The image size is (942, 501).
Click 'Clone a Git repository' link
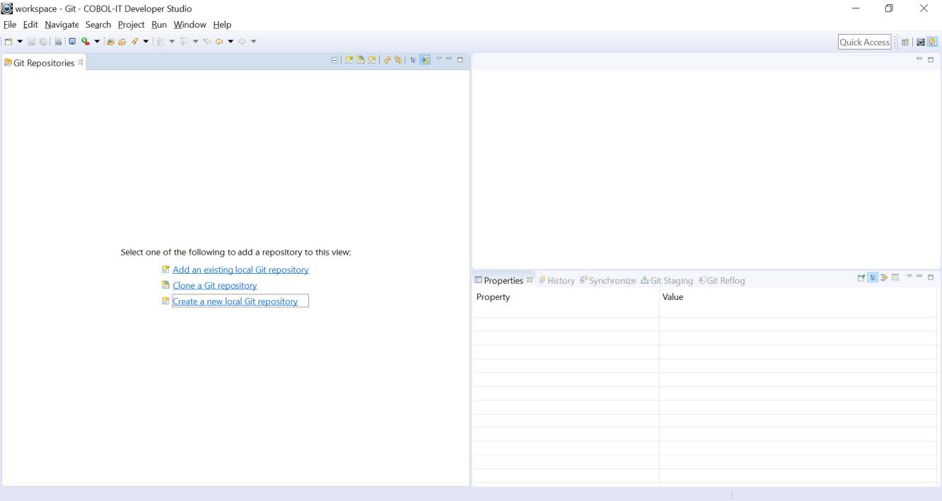(x=214, y=286)
